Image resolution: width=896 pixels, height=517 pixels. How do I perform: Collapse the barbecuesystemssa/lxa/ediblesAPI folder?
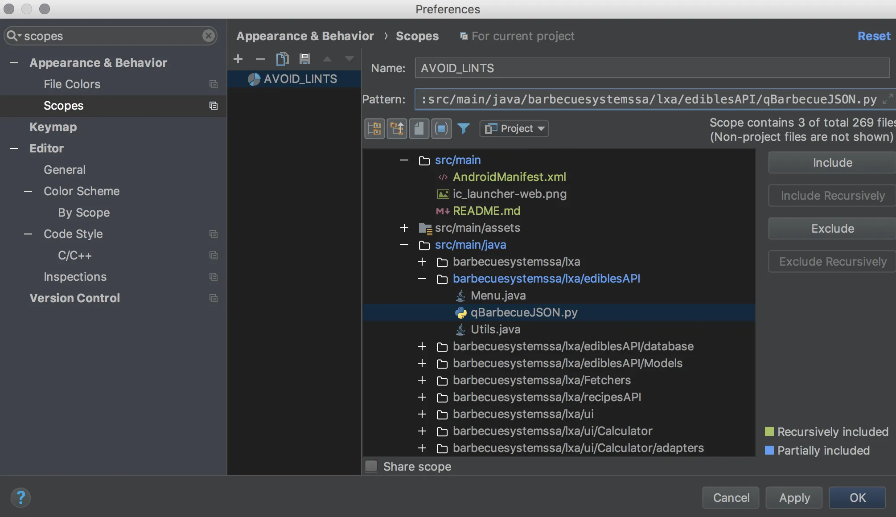pyautogui.click(x=422, y=279)
